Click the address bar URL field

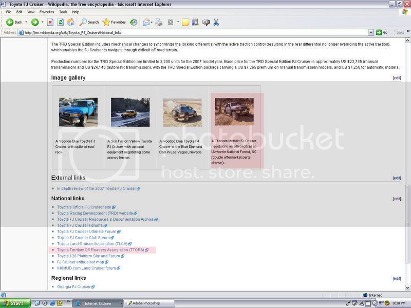[x=195, y=32]
